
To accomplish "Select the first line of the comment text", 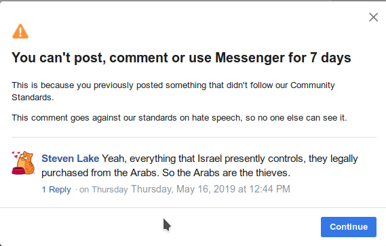I will coord(199,159).
